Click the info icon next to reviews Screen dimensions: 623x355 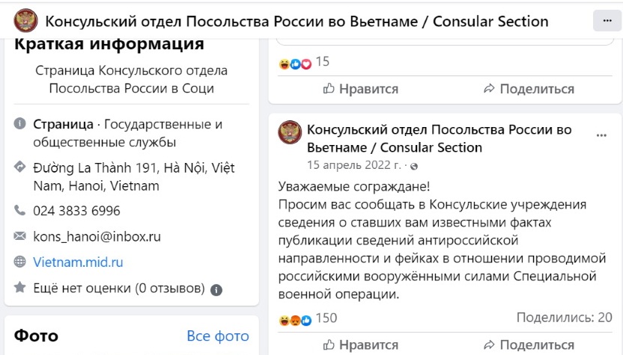pos(216,288)
